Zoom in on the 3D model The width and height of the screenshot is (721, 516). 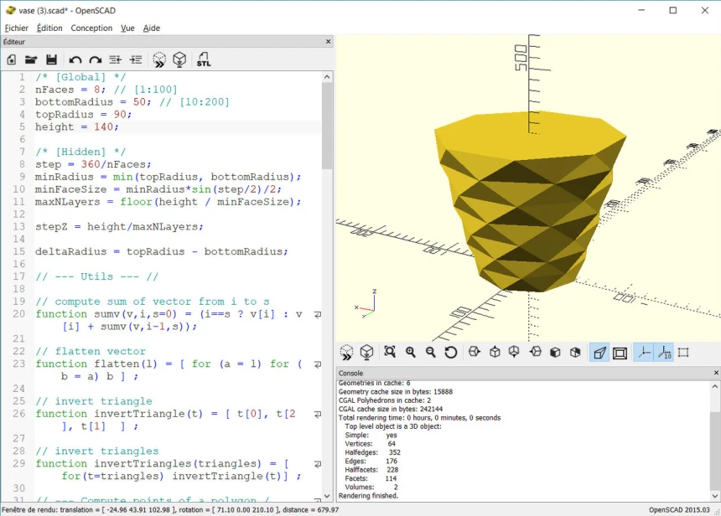410,352
